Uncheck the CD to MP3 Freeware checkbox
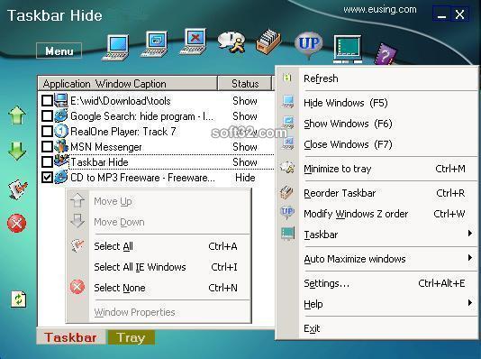481x359 pixels. point(47,177)
